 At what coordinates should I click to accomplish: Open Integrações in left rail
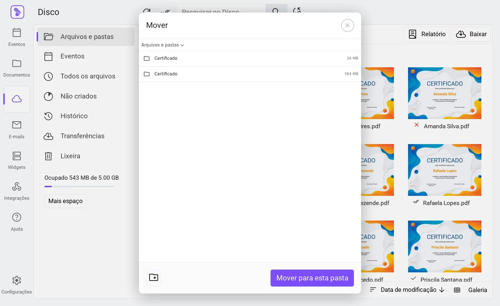[17, 191]
